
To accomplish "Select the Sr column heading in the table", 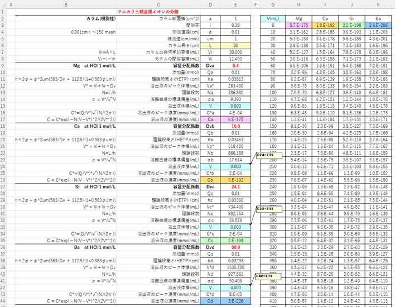I will (351, 18).
